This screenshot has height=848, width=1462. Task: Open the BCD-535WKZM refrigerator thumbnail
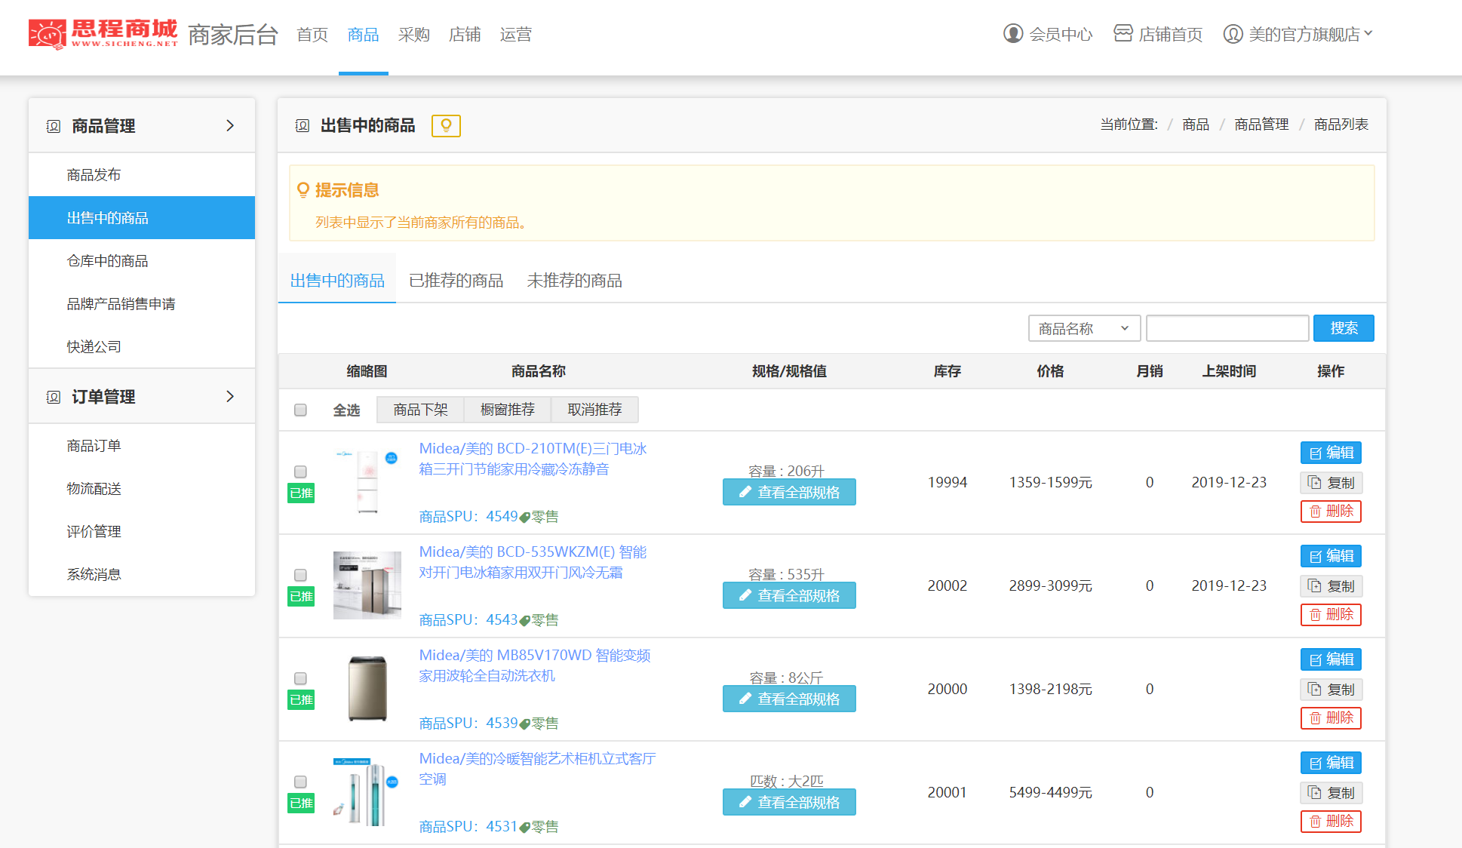tap(367, 585)
